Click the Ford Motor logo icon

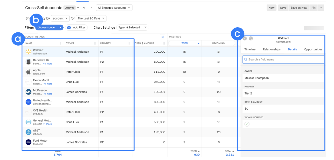pos(28,142)
